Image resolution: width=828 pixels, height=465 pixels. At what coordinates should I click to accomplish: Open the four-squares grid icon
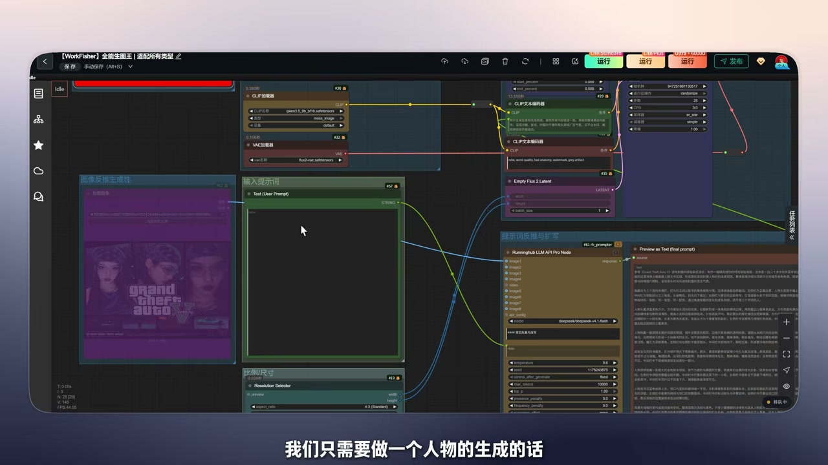pos(556,61)
